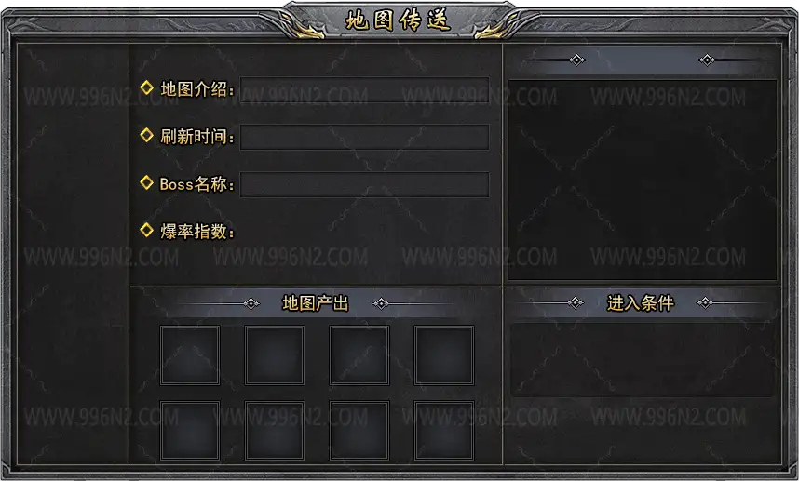Click the 地图介绍 text field
This screenshot has width=799, height=481.
click(x=364, y=89)
